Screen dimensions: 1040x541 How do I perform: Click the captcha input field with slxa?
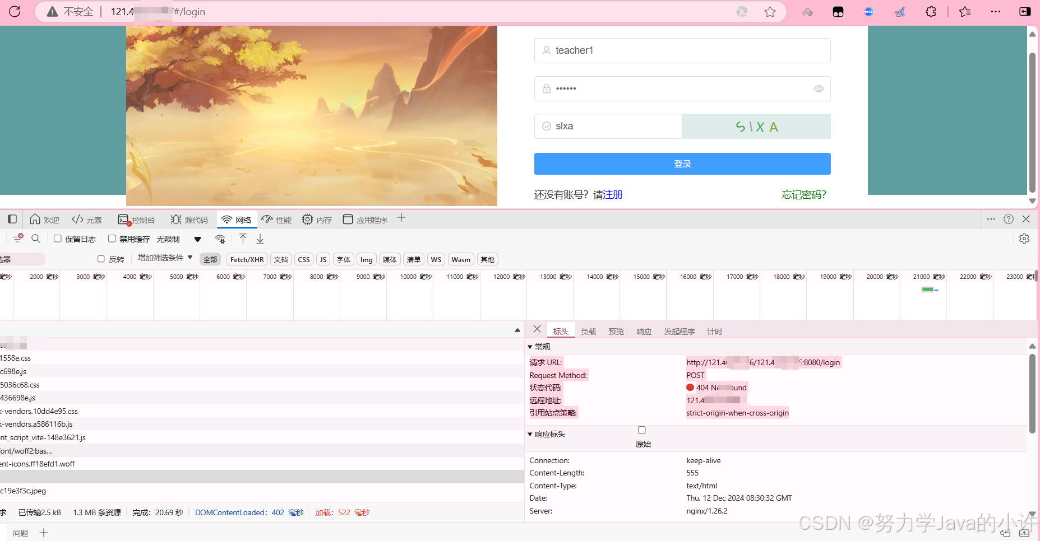(608, 126)
